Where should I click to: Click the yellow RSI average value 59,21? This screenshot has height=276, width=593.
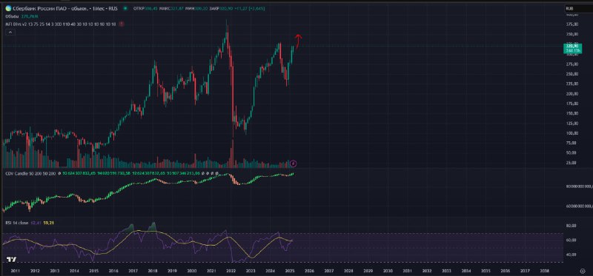tap(49, 223)
